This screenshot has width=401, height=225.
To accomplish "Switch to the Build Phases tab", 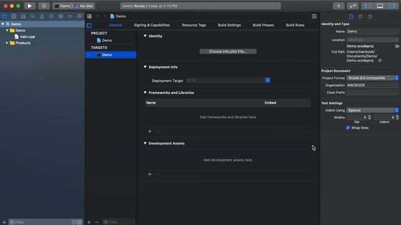I will coord(263,25).
